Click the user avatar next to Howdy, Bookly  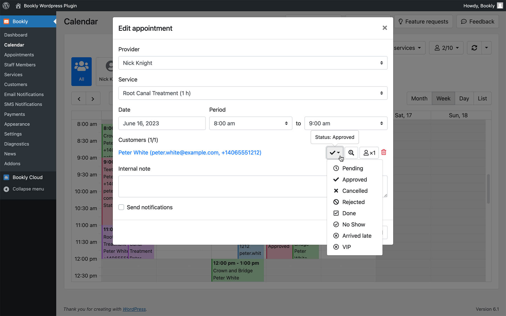[500, 6]
